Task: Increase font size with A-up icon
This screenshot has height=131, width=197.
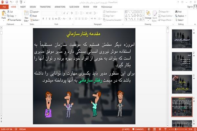Action: pyautogui.click(x=64, y=13)
